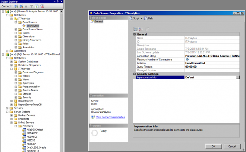Click the Script button in dialog toolbar
This screenshot has height=152, width=246.
click(x=134, y=18)
